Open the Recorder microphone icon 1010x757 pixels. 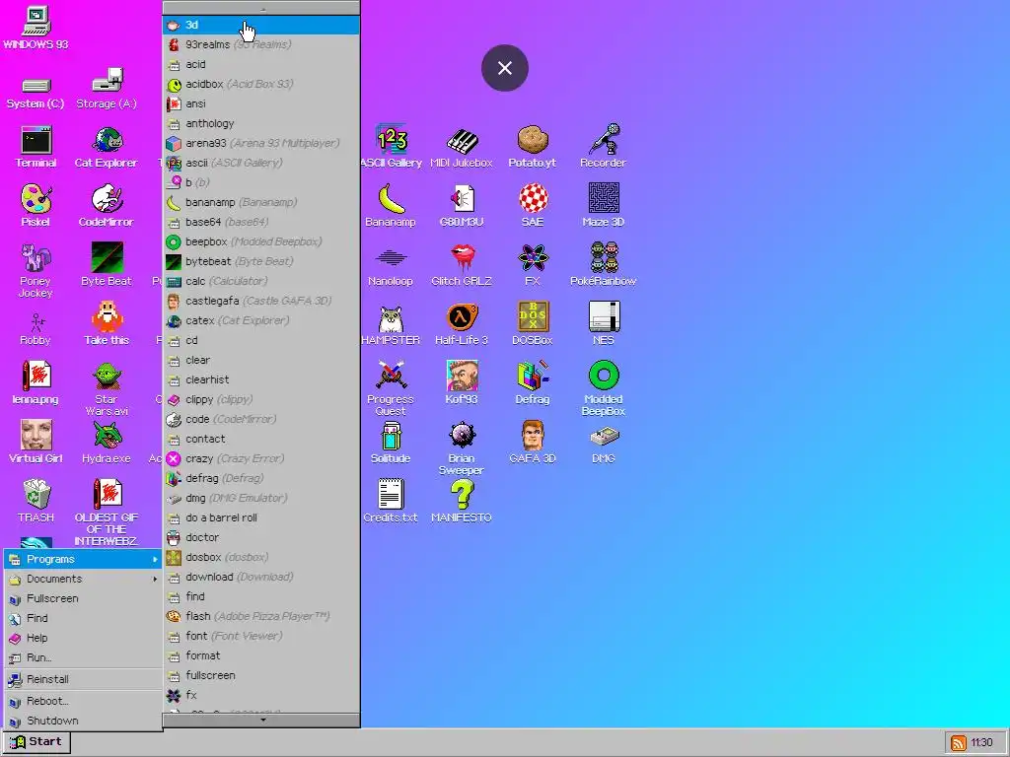coord(603,147)
